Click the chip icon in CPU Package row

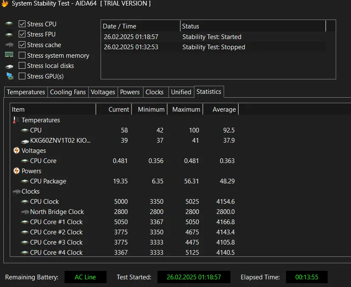click(x=25, y=181)
